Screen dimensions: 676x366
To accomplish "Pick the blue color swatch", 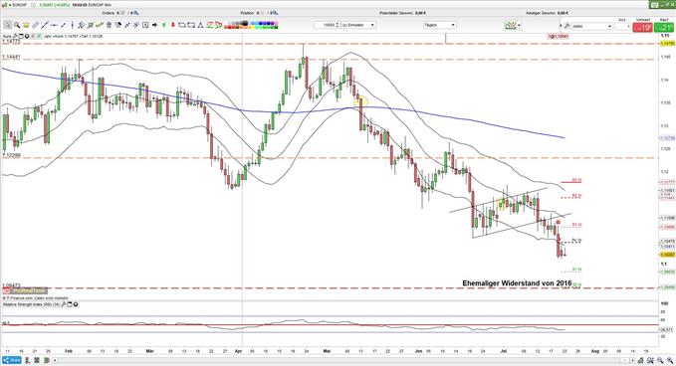I will 261,23.
